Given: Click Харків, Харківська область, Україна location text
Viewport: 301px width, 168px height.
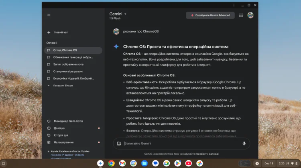Looking at the screenshot, I should pyautogui.click(x=70, y=151).
